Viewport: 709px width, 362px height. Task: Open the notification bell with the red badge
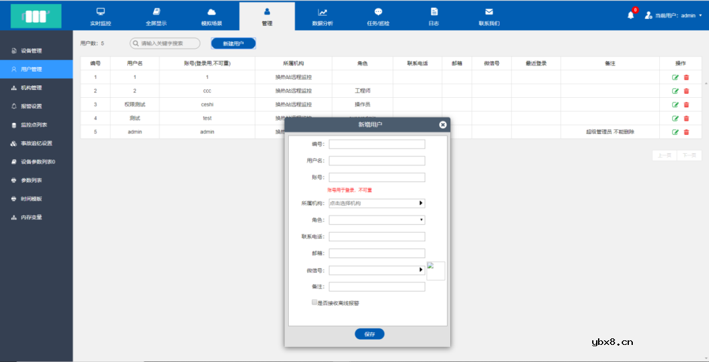(631, 15)
